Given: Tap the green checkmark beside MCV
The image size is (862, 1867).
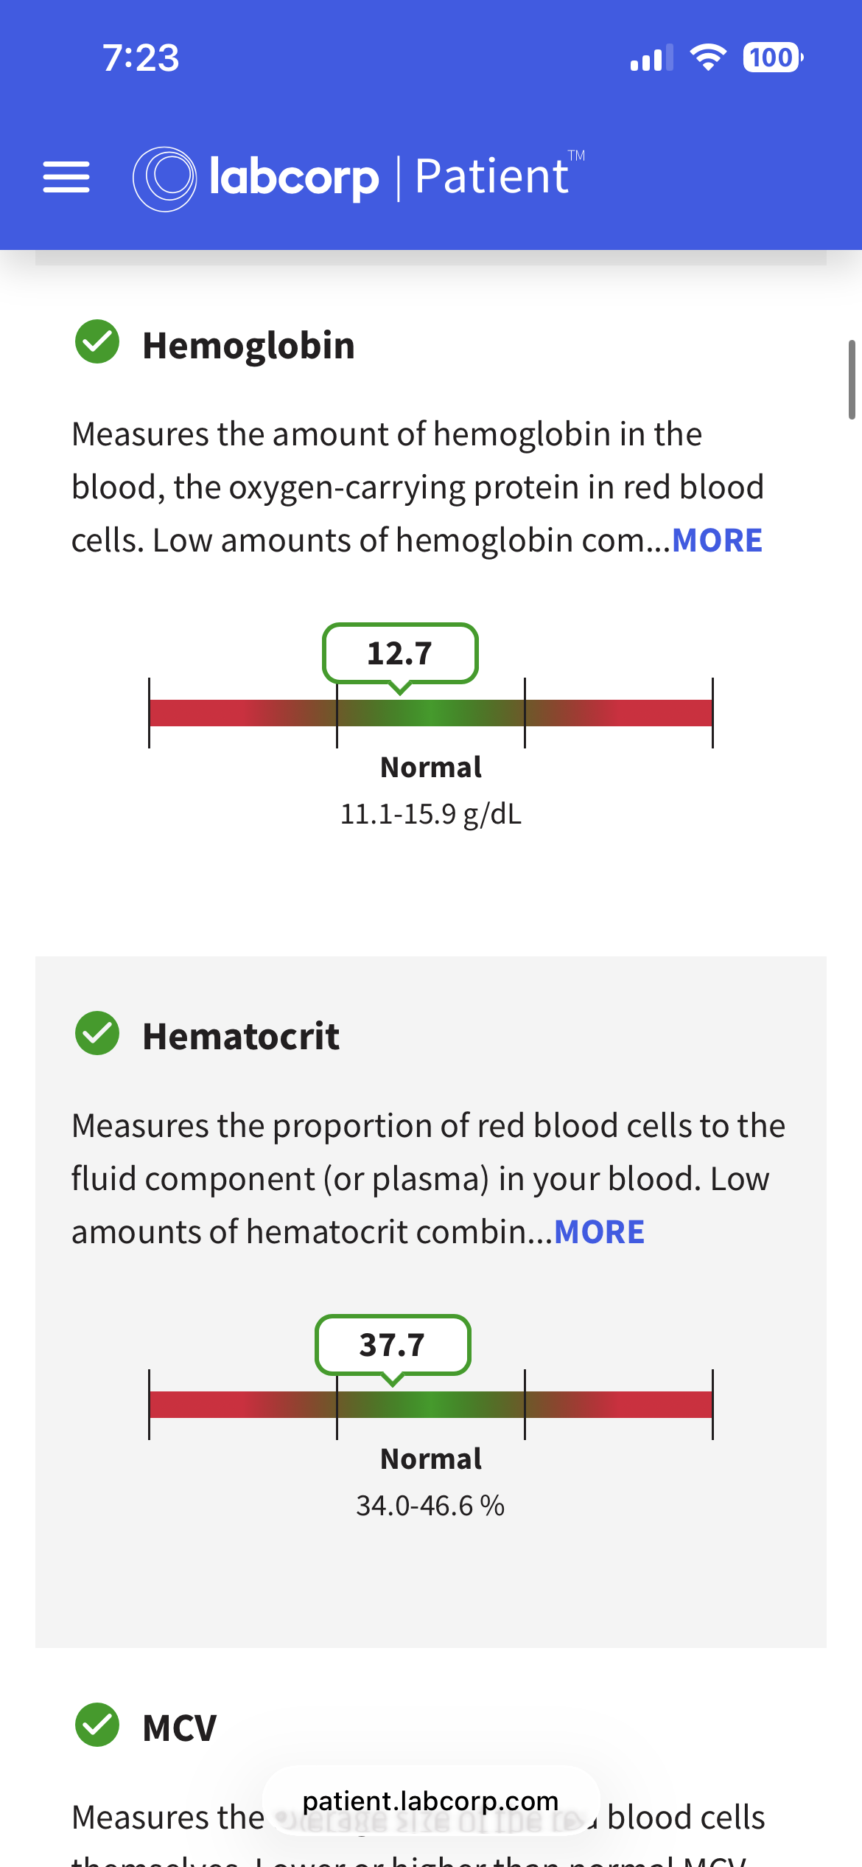Looking at the screenshot, I should (x=97, y=1725).
